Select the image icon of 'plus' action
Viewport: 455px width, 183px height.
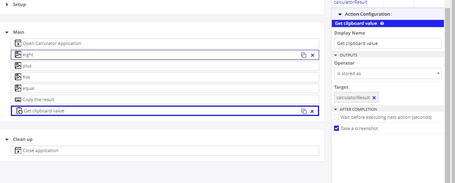(18, 66)
